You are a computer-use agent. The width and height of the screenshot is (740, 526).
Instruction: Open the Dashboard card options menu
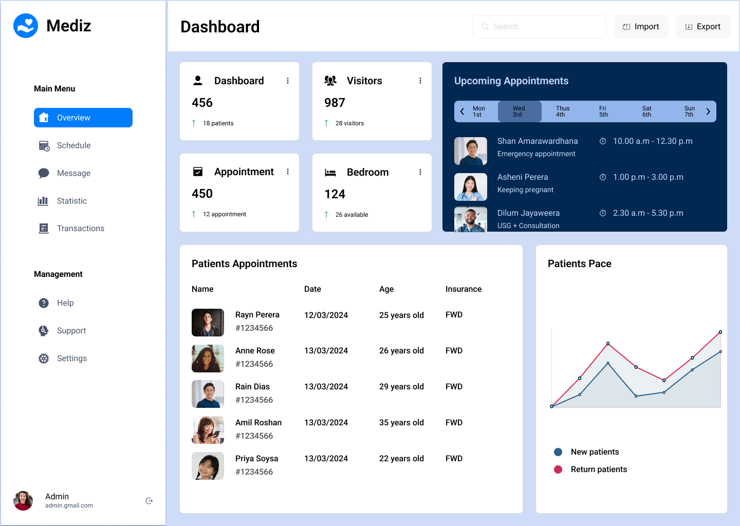click(x=288, y=81)
